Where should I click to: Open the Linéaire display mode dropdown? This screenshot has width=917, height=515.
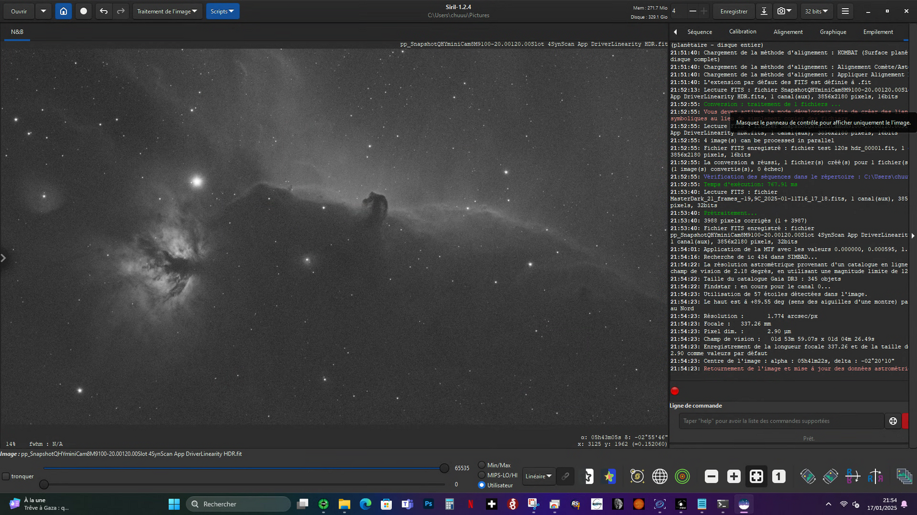pos(538,477)
